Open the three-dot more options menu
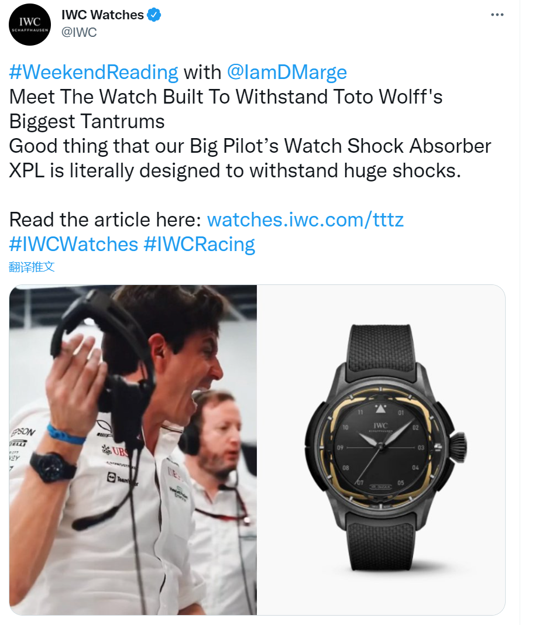The width and height of the screenshot is (543, 625). (497, 15)
